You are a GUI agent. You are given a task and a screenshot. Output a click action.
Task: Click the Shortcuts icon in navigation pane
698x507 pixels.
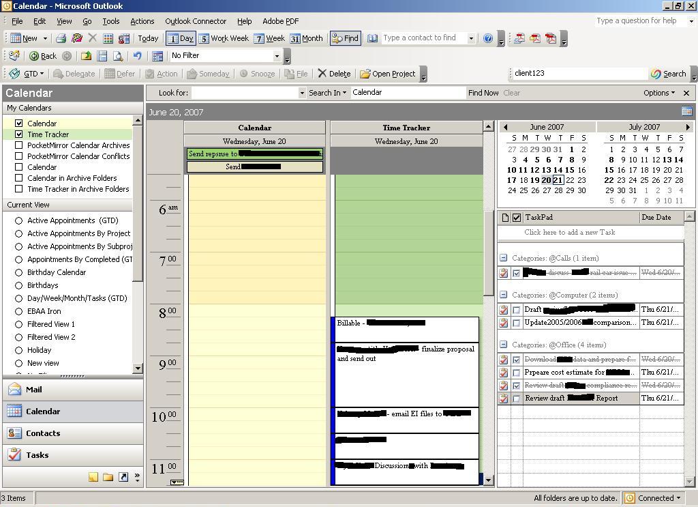[123, 477]
